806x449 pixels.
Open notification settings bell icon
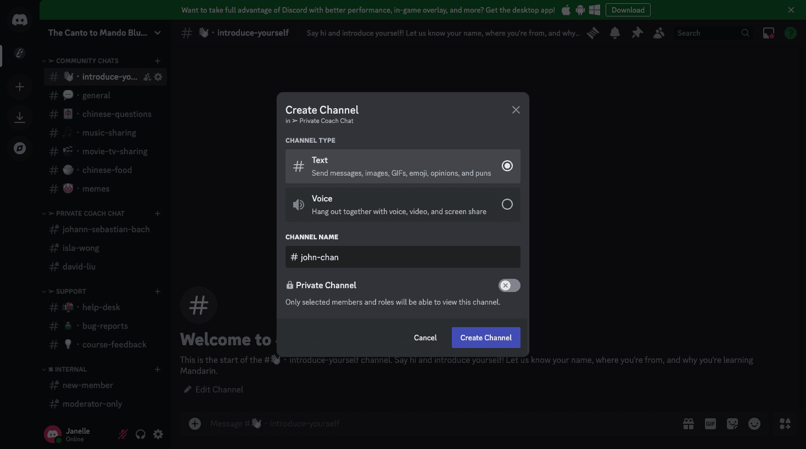tap(615, 33)
